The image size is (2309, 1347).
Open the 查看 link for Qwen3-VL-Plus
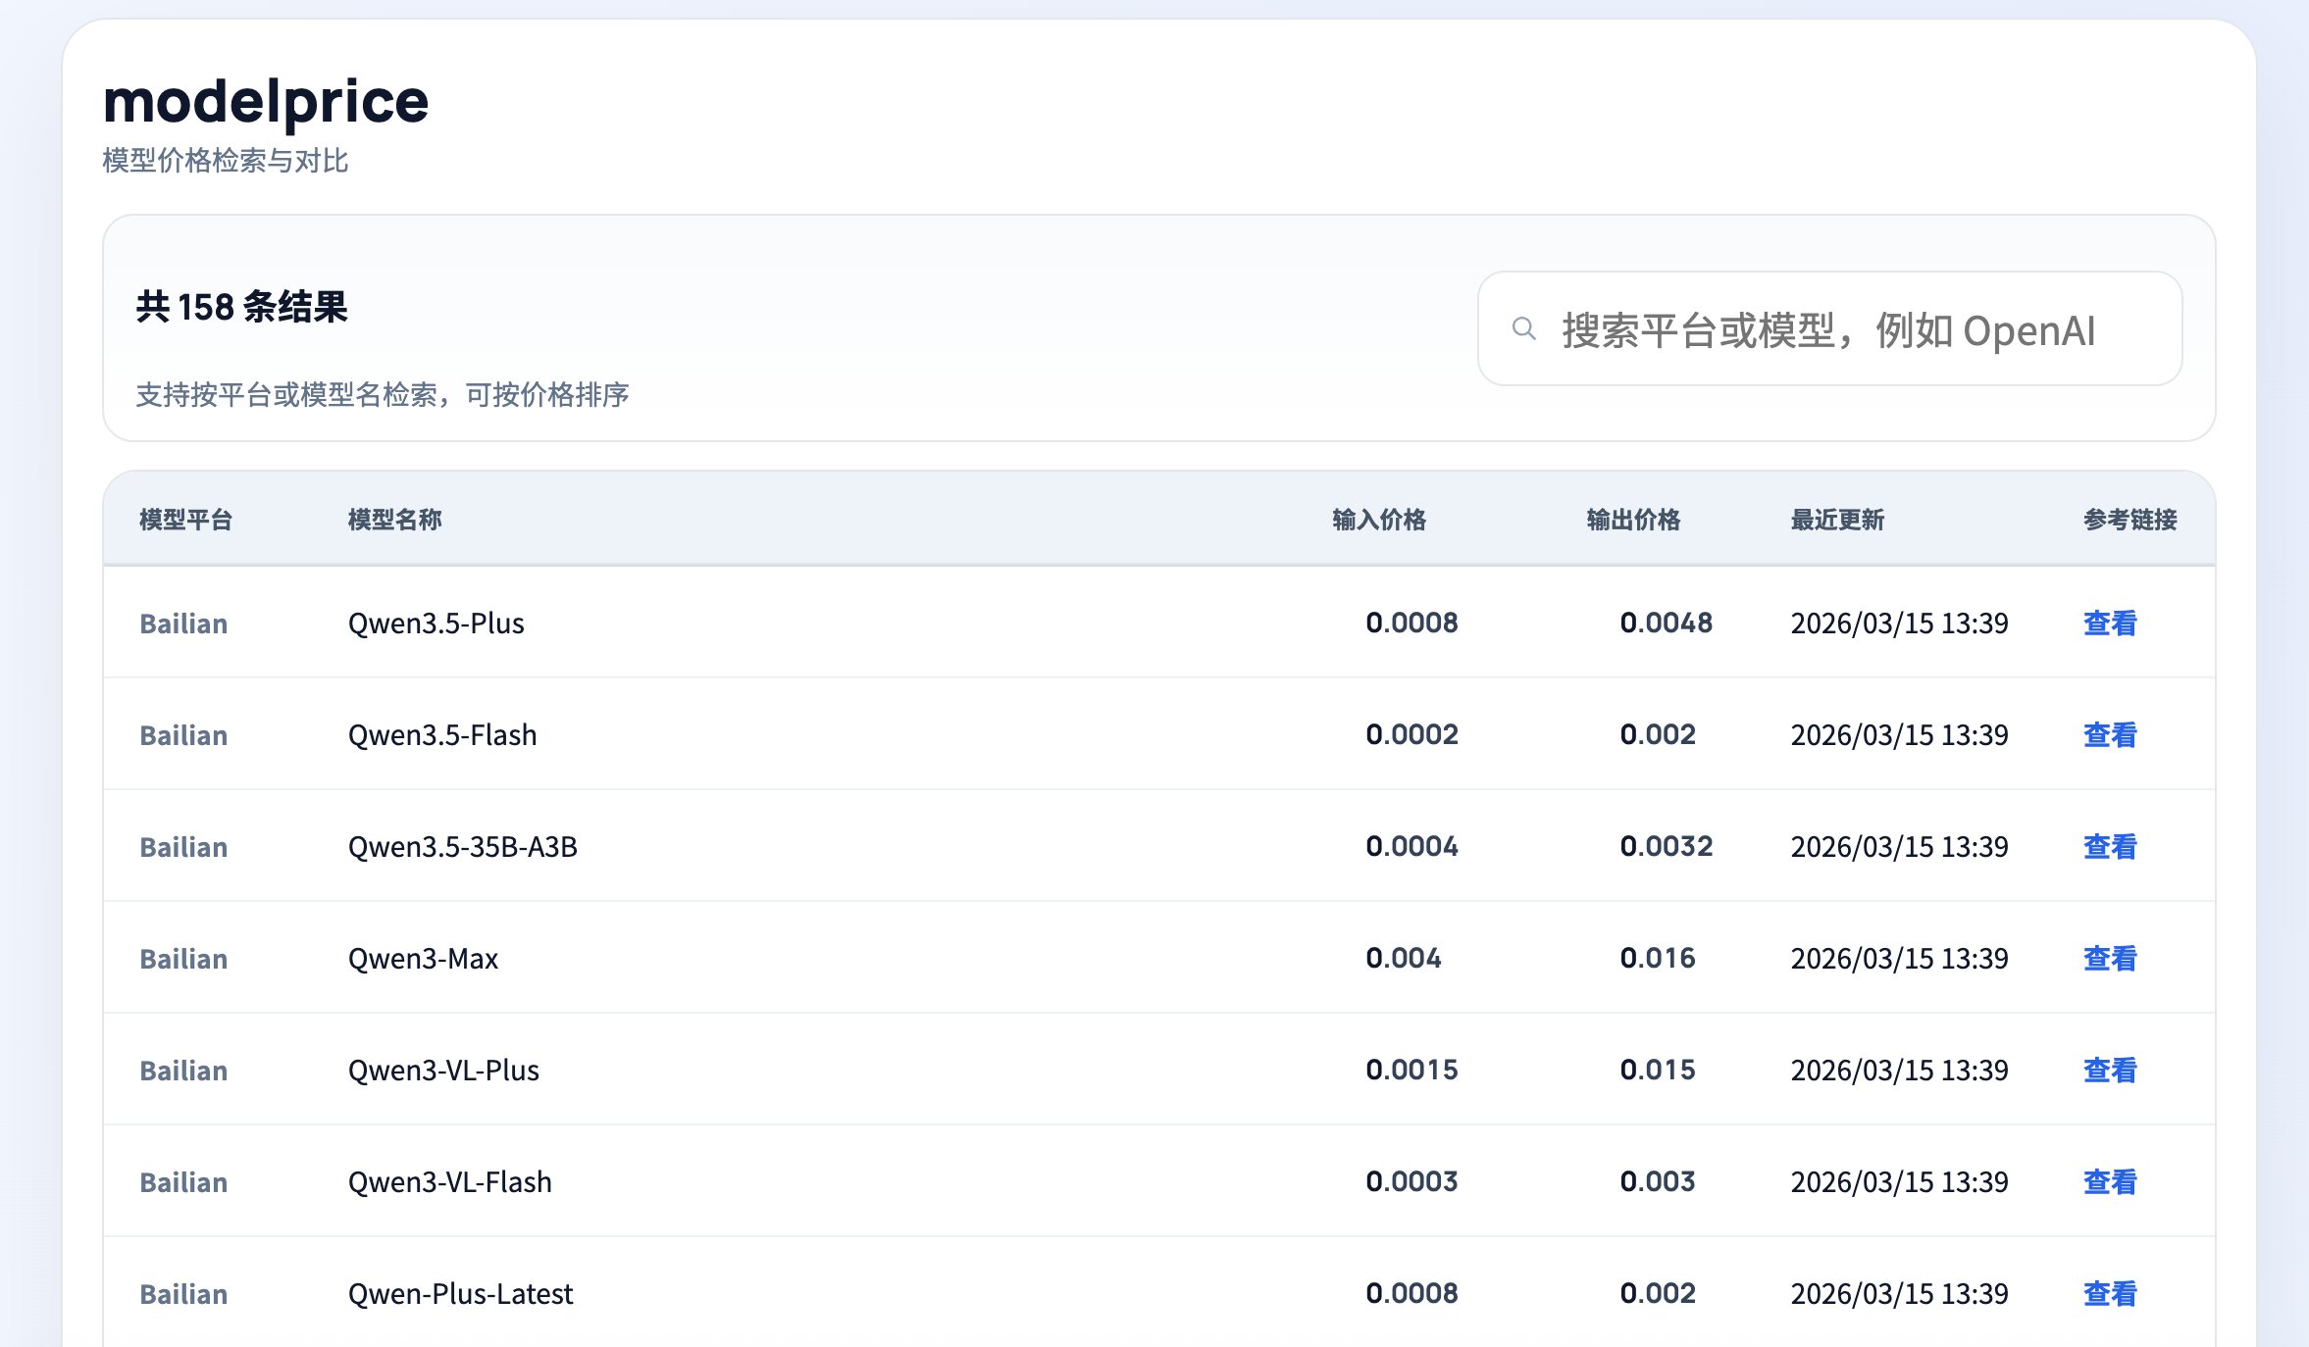(x=2109, y=1071)
